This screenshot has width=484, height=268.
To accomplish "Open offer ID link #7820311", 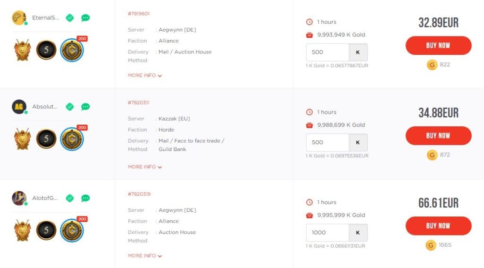I will (x=138, y=103).
